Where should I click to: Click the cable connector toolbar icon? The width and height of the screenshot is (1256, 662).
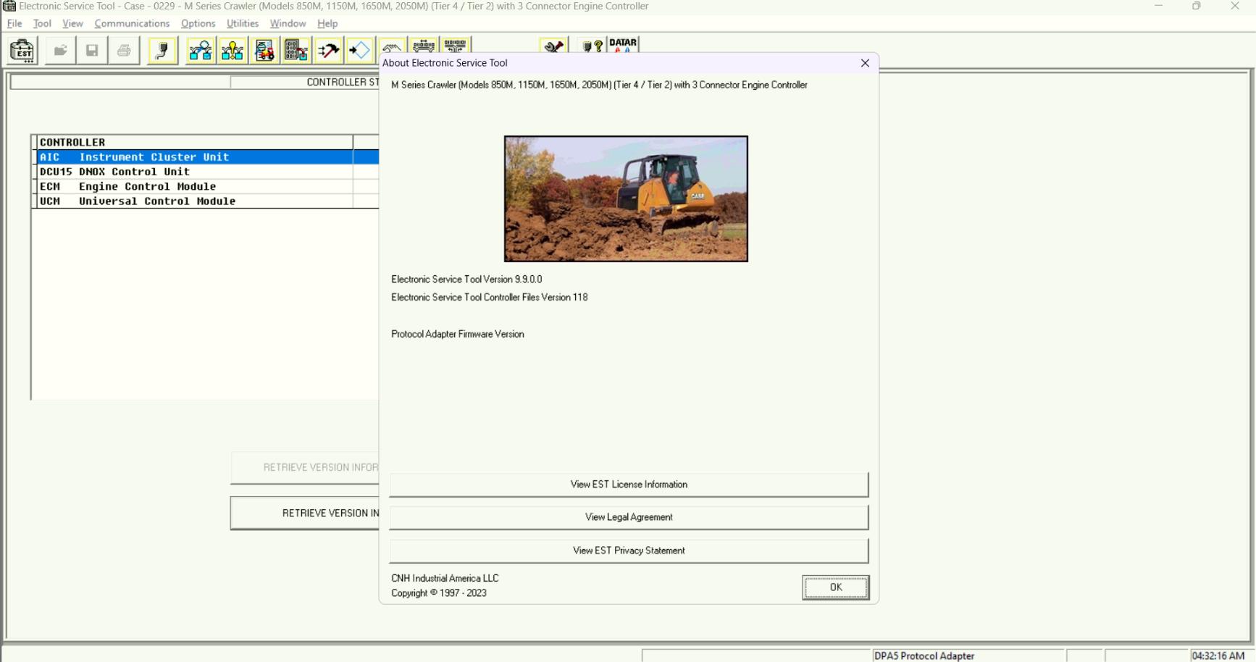tap(162, 51)
